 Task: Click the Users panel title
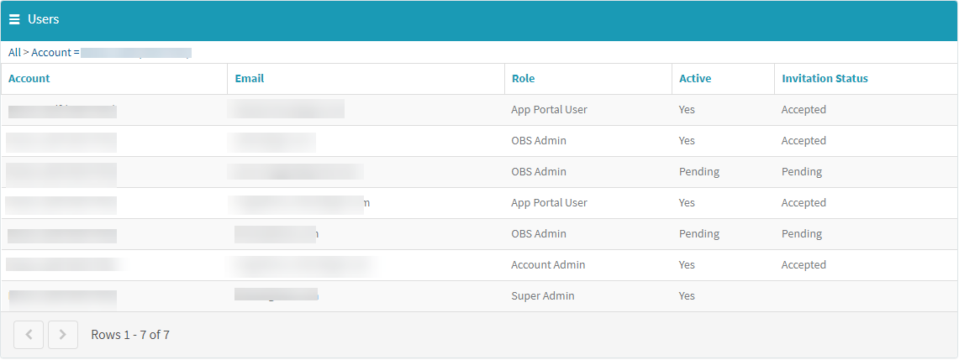44,19
